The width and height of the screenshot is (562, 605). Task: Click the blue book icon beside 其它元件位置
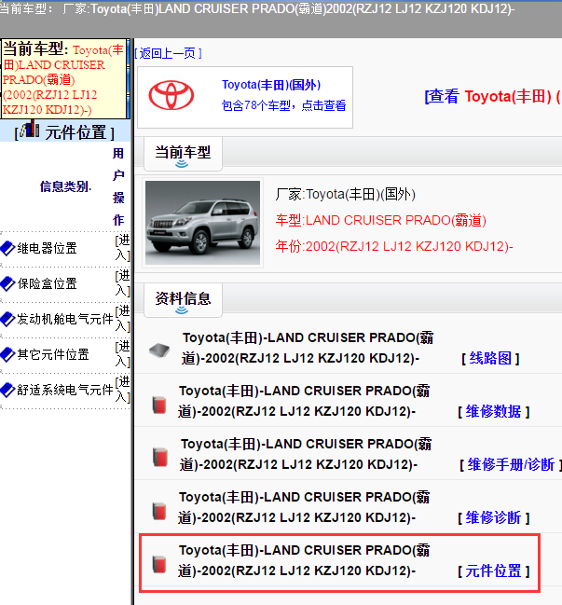point(7,354)
